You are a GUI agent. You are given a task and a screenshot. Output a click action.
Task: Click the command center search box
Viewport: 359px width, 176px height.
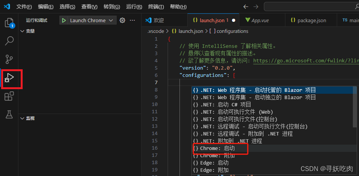tap(311, 7)
